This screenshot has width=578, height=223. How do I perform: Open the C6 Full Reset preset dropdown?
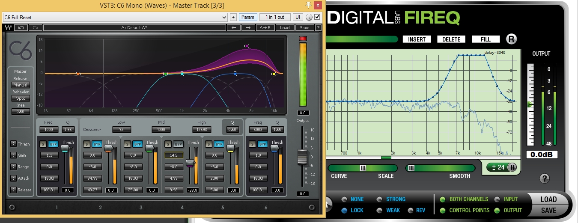click(115, 17)
